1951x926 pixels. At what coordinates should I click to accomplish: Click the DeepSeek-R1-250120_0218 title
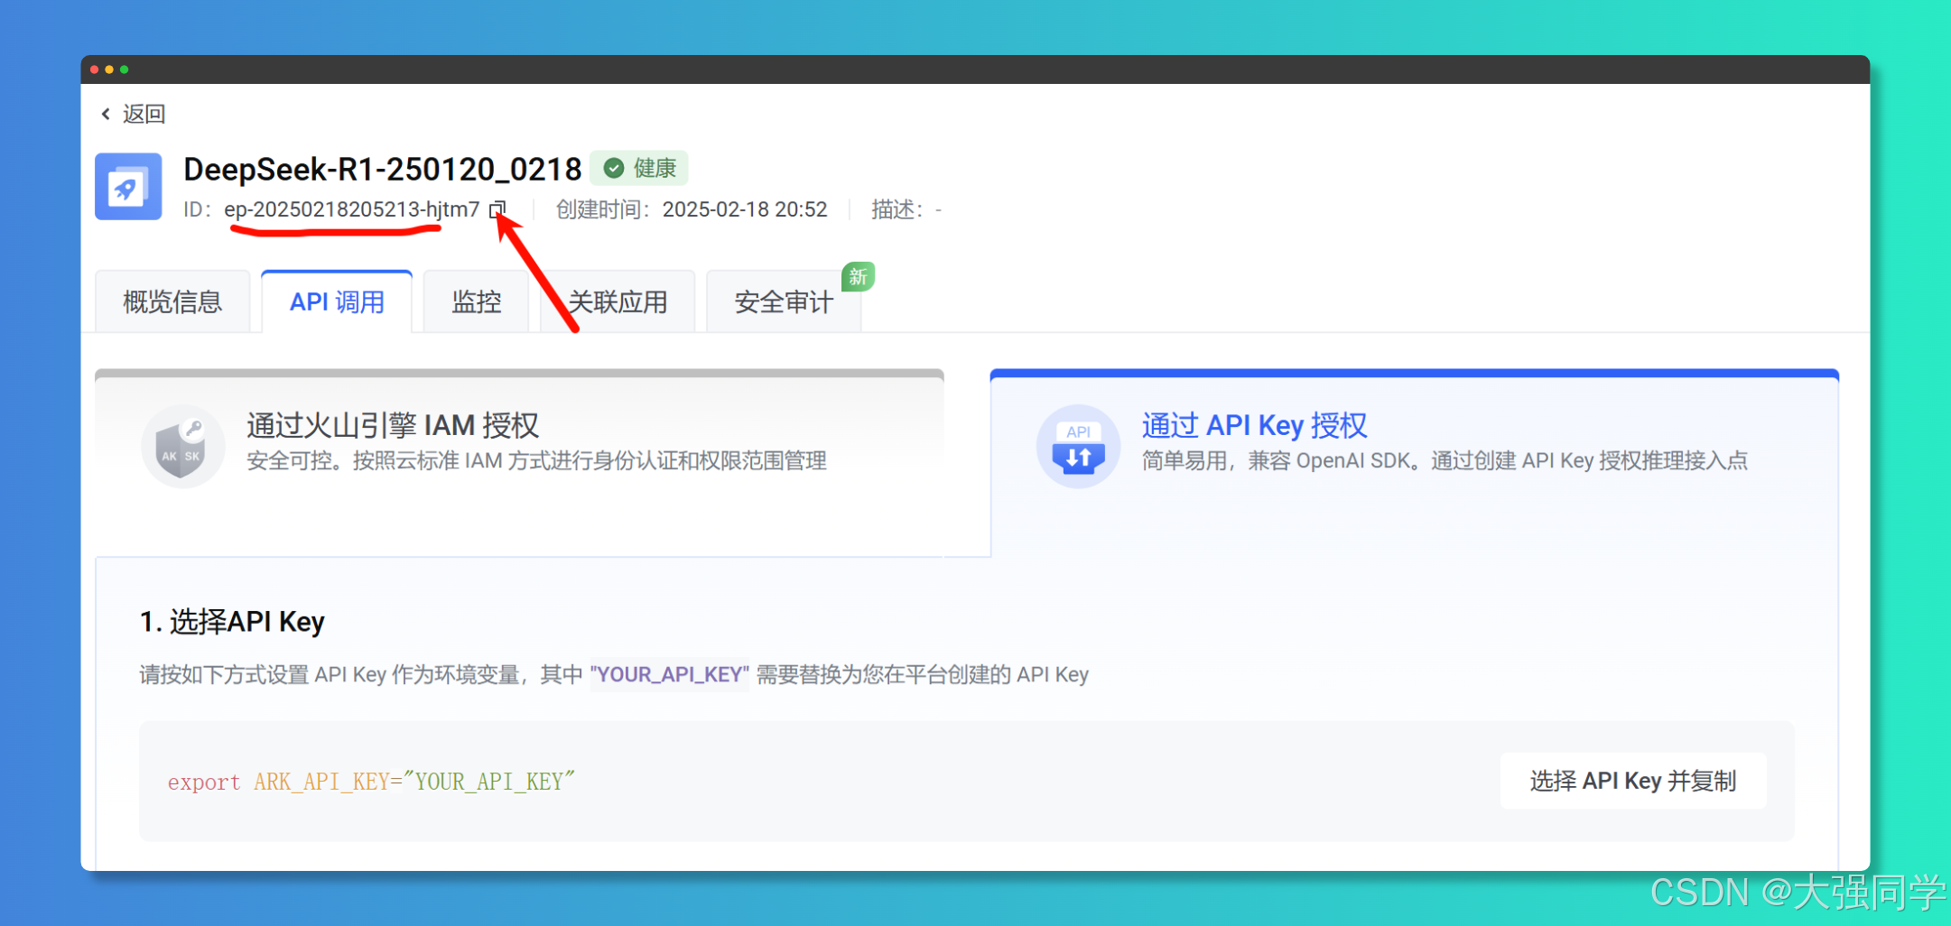(382, 169)
